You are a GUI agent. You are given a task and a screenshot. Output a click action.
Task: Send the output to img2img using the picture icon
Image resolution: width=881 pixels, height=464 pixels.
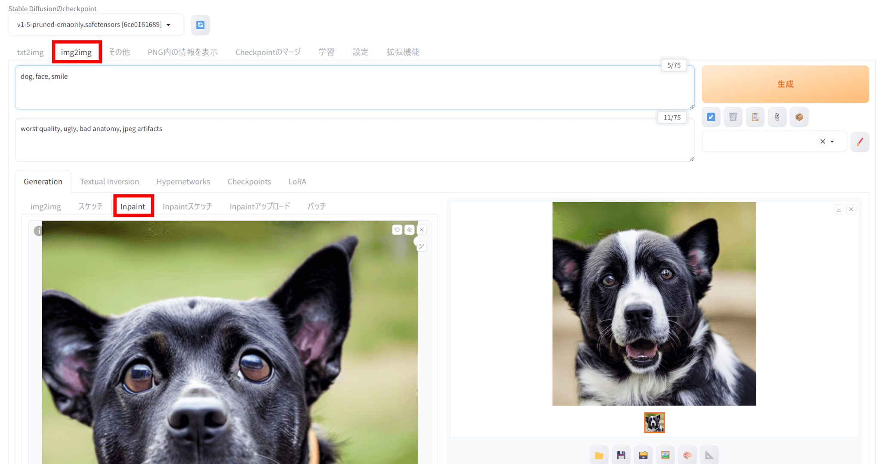coord(665,455)
